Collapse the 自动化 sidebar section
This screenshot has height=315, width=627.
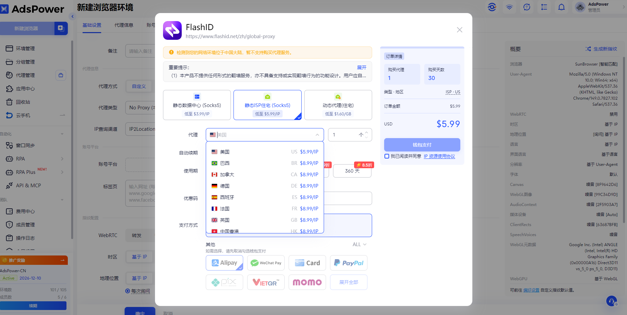click(62, 134)
